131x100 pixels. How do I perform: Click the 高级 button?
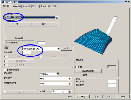click(x=85, y=75)
